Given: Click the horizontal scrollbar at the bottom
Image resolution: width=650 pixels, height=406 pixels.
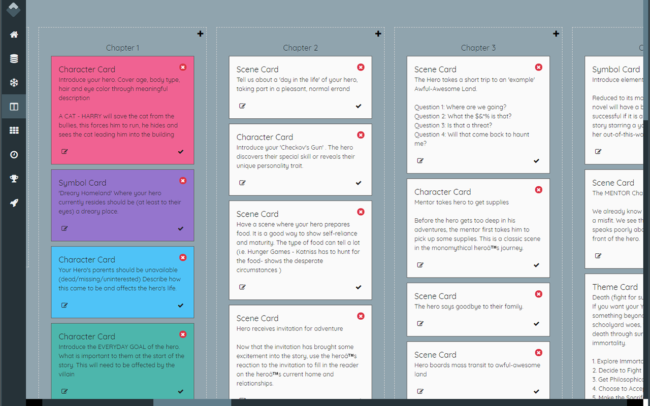Looking at the screenshot, I should pyautogui.click(x=192, y=402).
